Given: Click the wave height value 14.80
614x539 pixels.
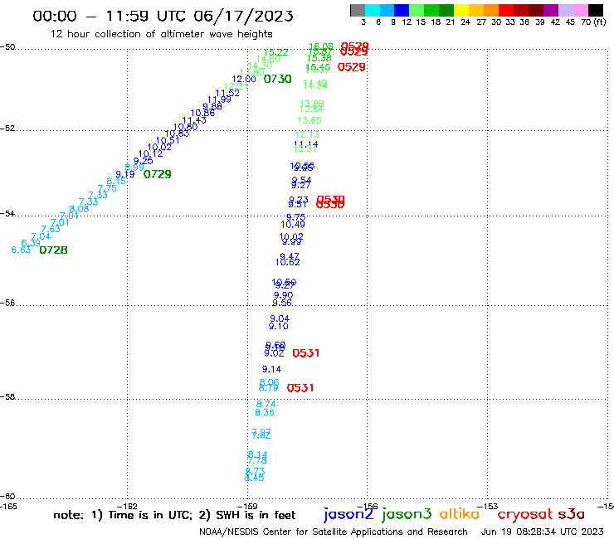Looking at the screenshot, I should pyautogui.click(x=268, y=59).
